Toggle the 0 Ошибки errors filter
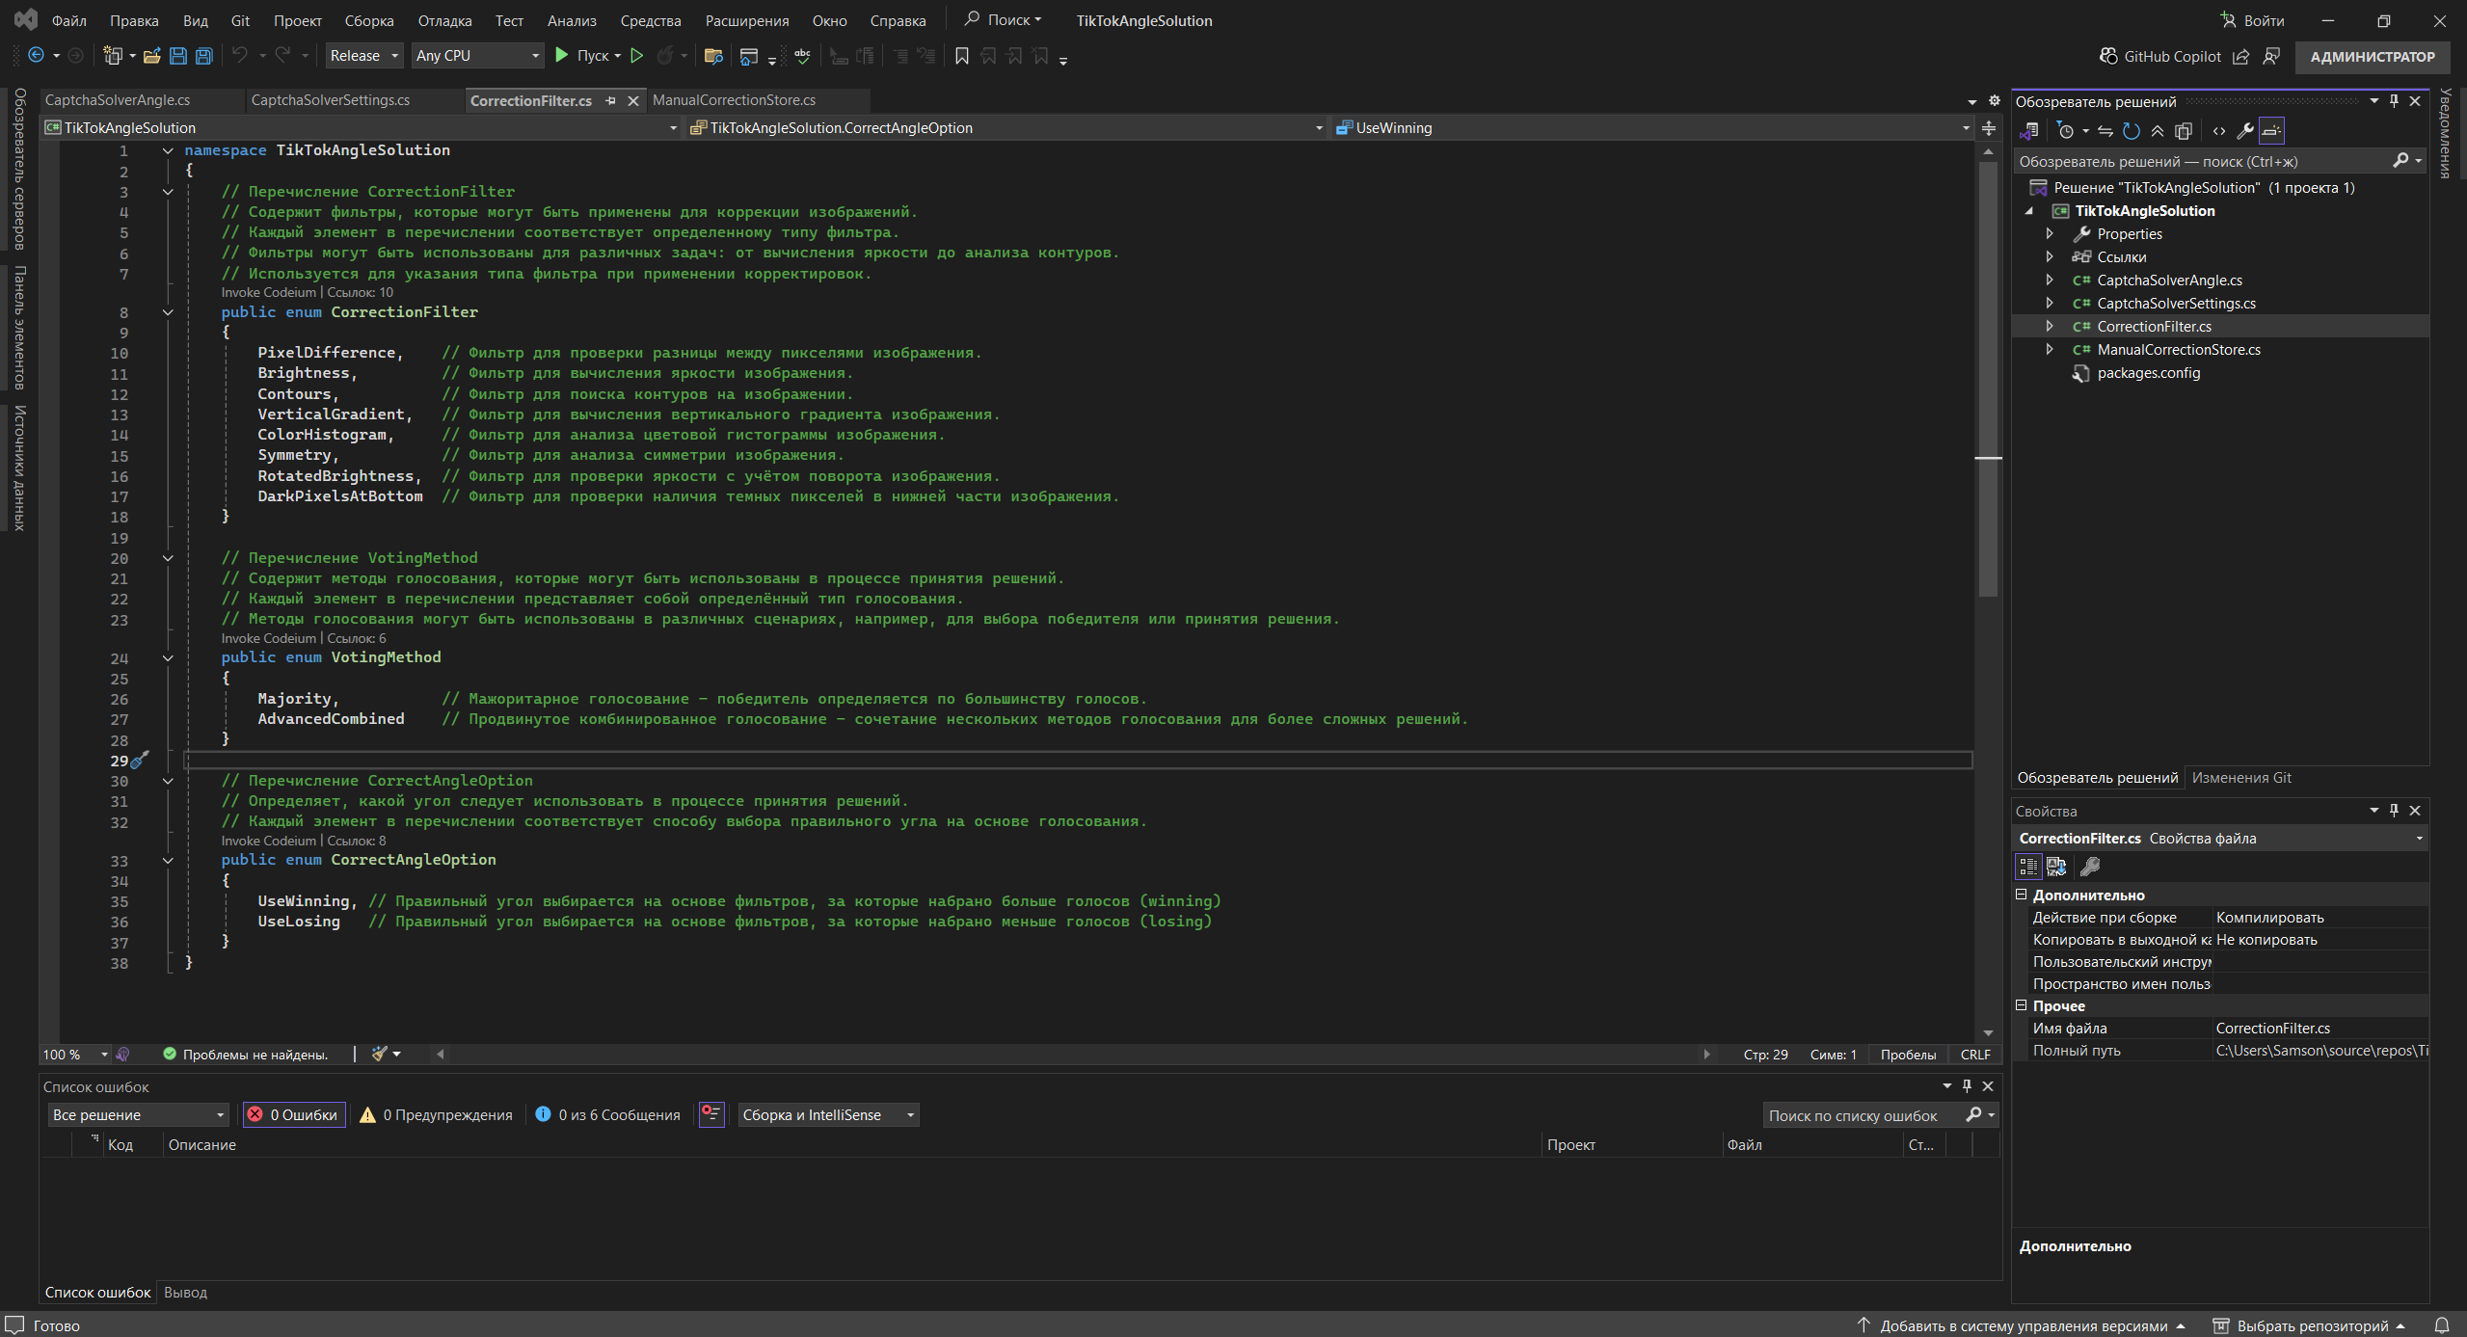This screenshot has height=1337, width=2467. (294, 1114)
